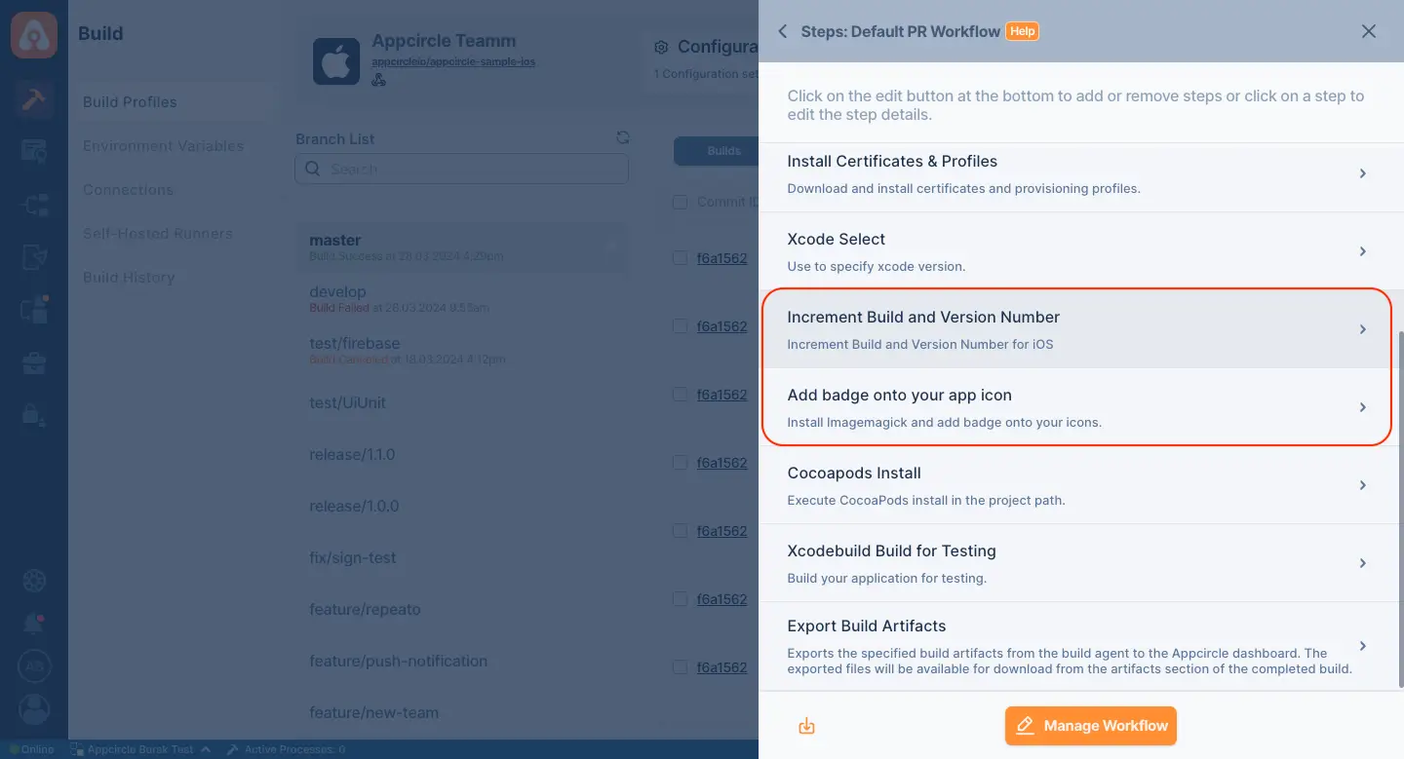Open the Build module hammer icon

point(34,100)
